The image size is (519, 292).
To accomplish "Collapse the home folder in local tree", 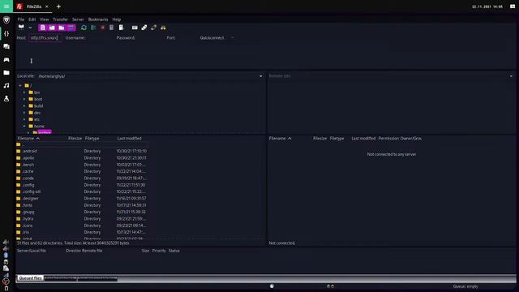I will pos(24,127).
